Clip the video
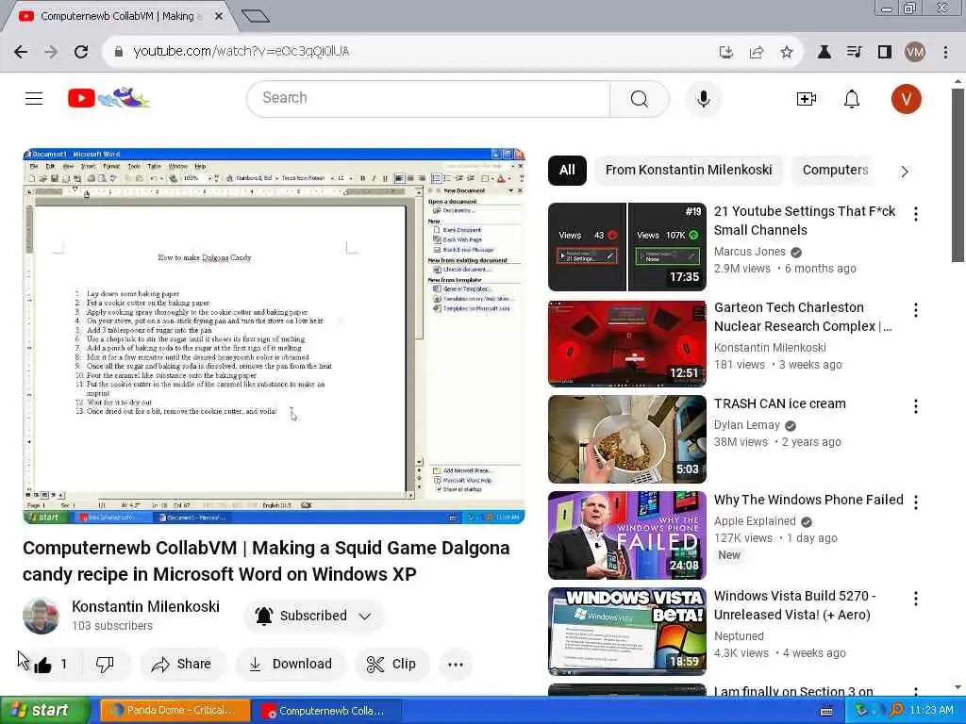 (x=391, y=665)
